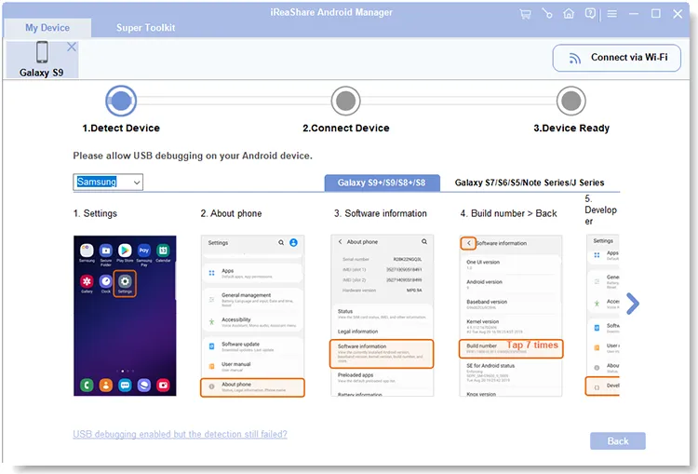Go to home via house icon
Viewport: 698px width, 474px height.
pyautogui.click(x=569, y=14)
